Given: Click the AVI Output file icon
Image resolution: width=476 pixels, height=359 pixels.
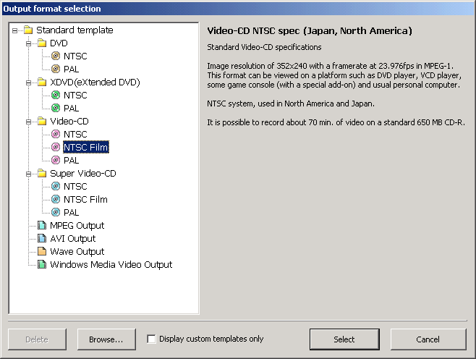Looking at the screenshot, I should tap(42, 239).
